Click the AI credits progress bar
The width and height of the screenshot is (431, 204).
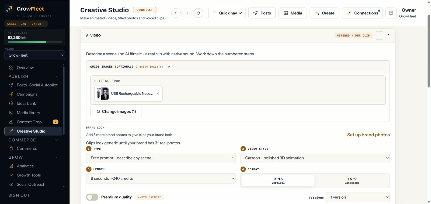tap(35, 42)
